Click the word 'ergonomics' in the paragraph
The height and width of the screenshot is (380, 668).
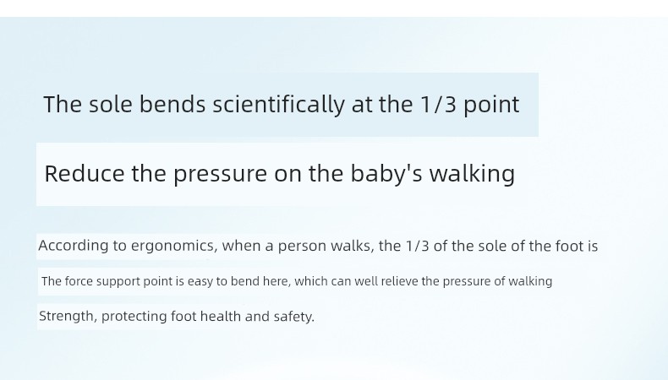(x=172, y=246)
